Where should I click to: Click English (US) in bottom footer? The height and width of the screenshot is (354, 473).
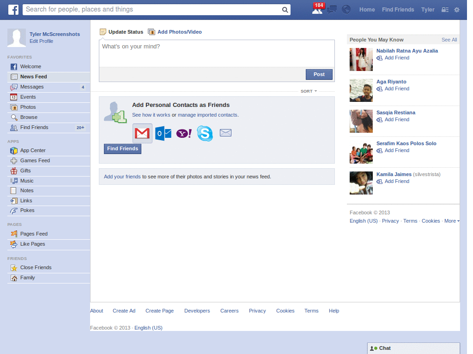pos(148,328)
